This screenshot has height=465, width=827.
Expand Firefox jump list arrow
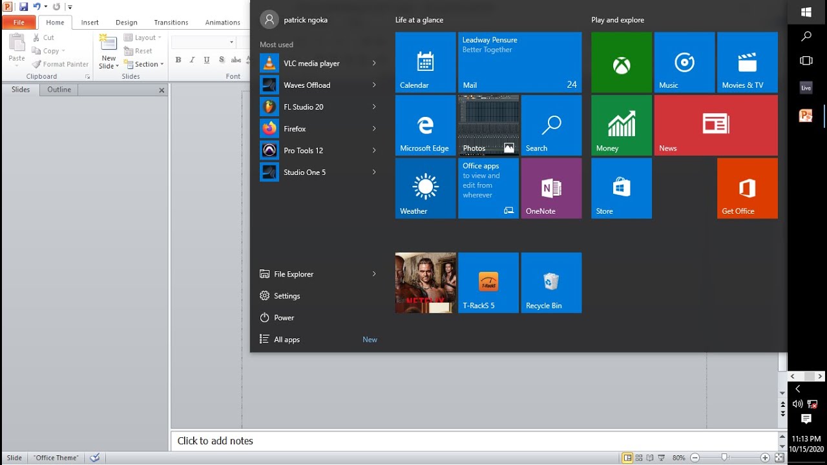point(374,129)
